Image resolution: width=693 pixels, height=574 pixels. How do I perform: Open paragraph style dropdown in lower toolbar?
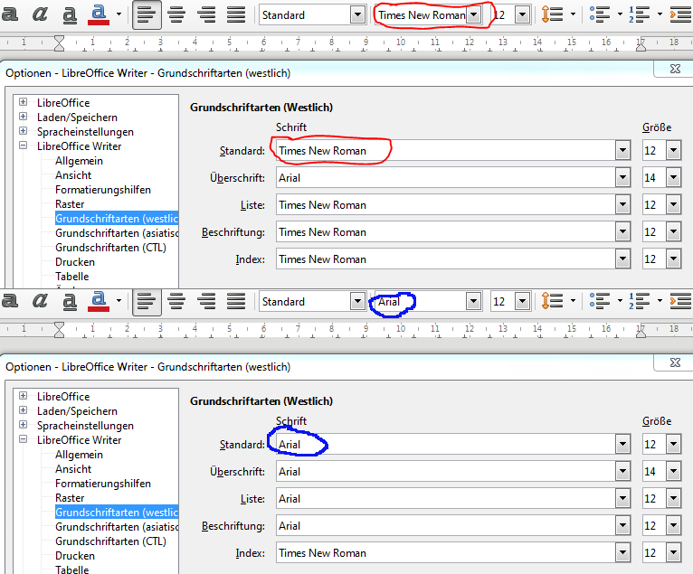pyautogui.click(x=357, y=302)
